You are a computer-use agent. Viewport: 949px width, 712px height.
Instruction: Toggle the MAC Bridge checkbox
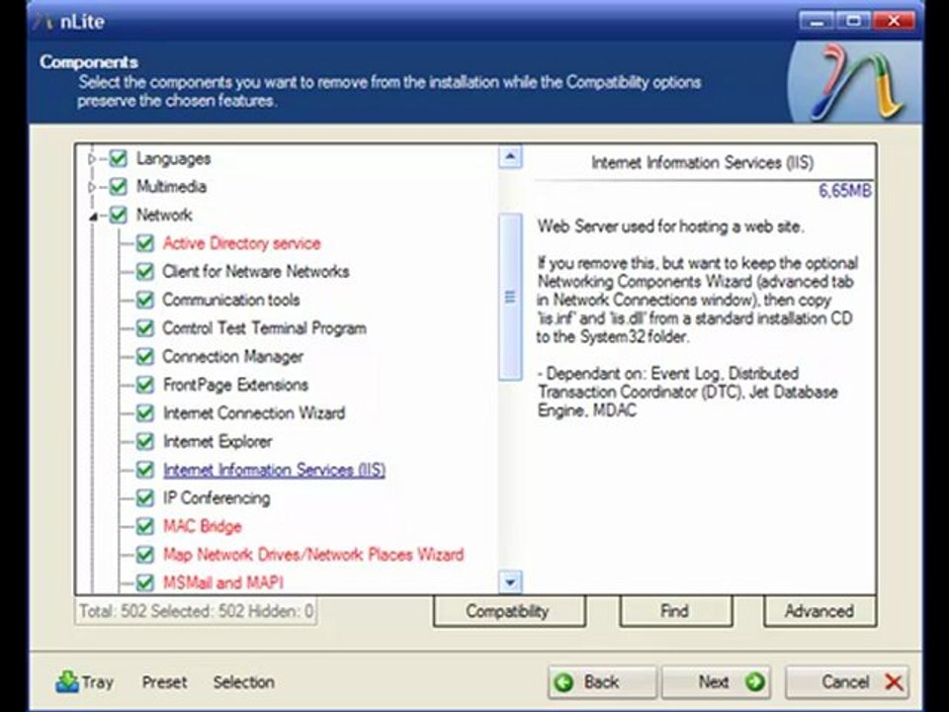click(x=144, y=526)
